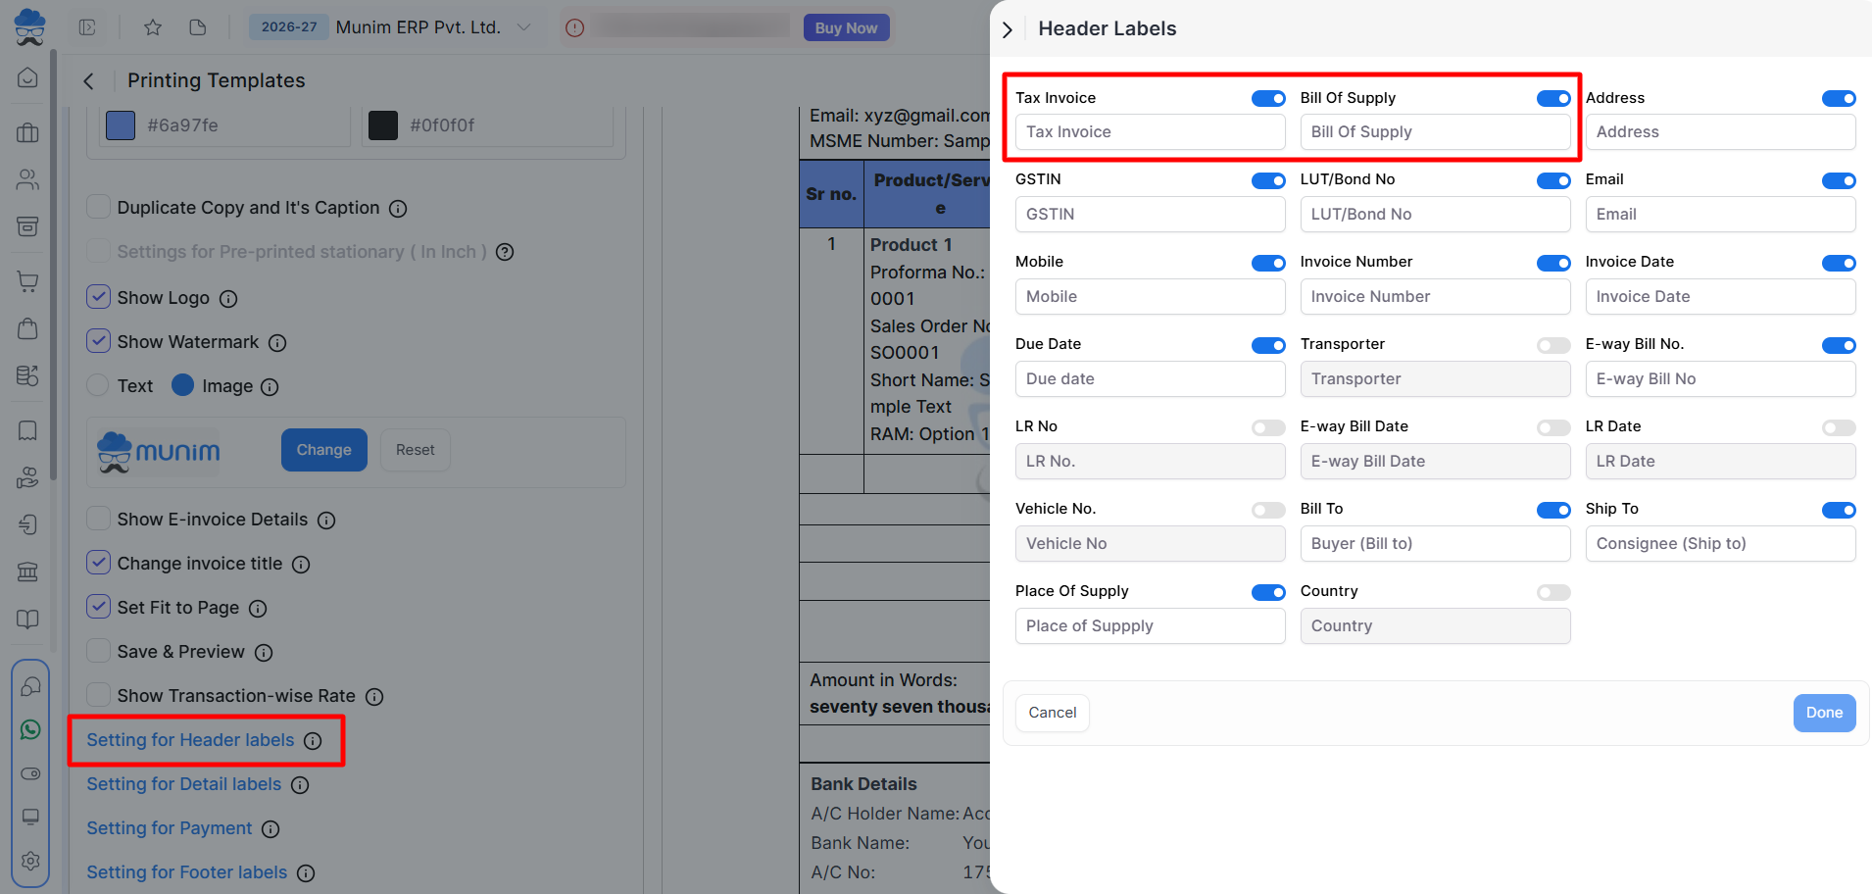Viewport: 1872px width, 894px height.
Task: Click the star favorite icon in top bar
Action: (153, 27)
